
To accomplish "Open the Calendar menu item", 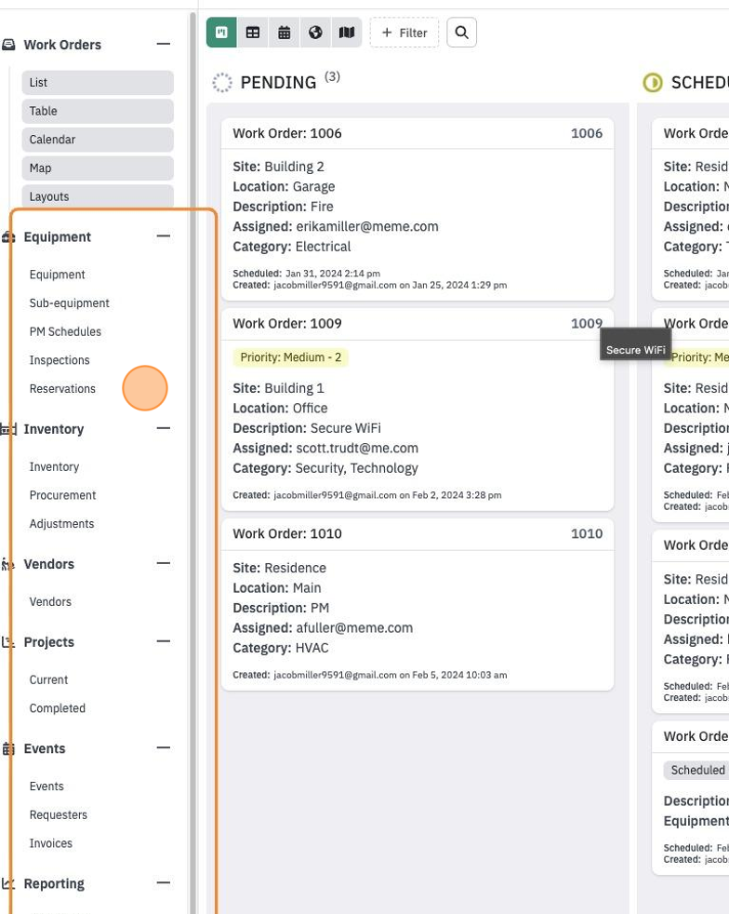I will [98, 140].
